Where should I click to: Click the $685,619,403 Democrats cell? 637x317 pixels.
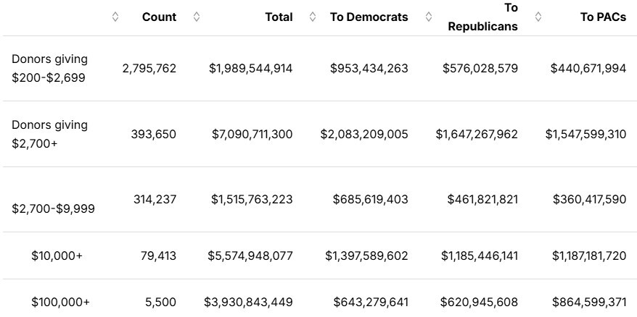[x=370, y=199]
